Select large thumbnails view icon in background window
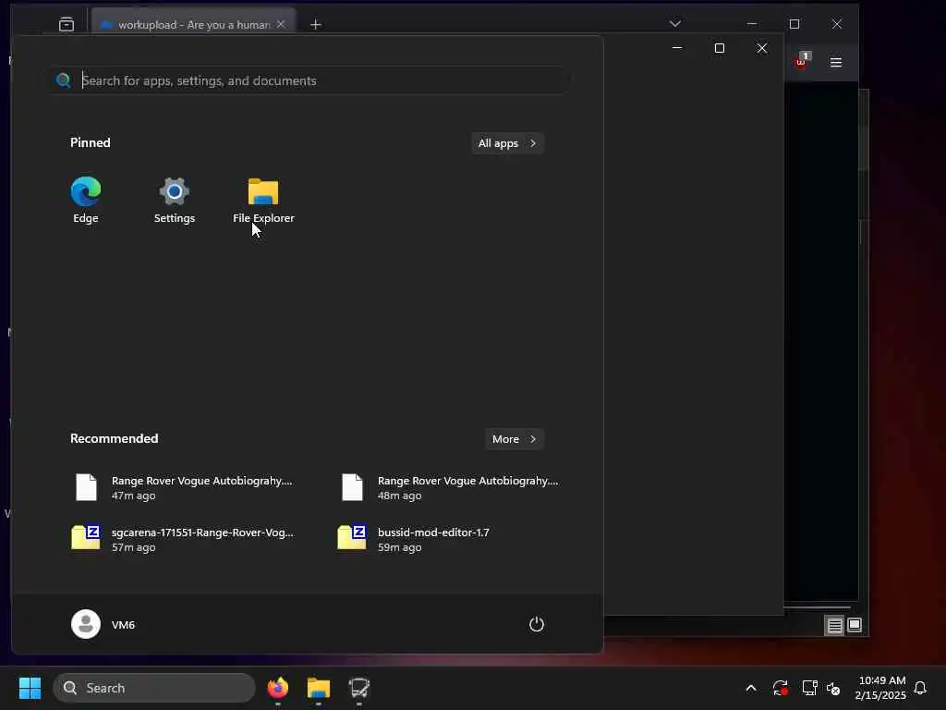This screenshot has width=946, height=710. (x=855, y=625)
